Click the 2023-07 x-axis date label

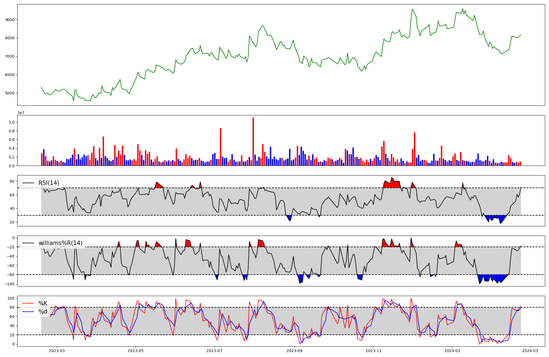pyautogui.click(x=214, y=351)
